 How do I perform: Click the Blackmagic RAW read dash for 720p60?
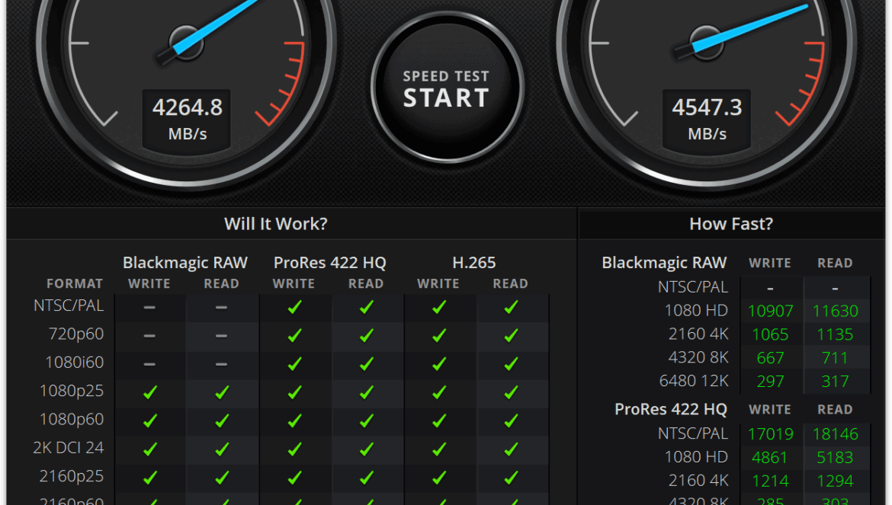click(x=222, y=336)
